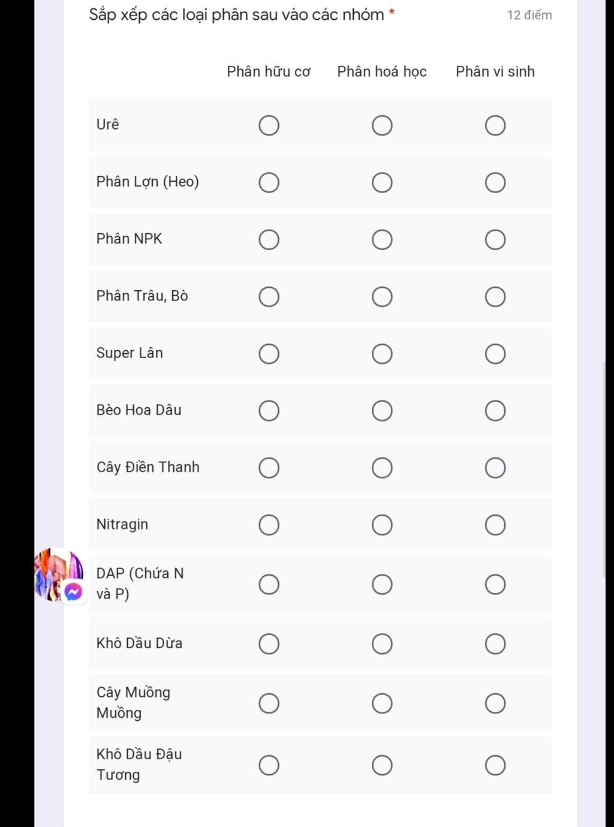Image resolution: width=614 pixels, height=827 pixels.
Task: Choose Phân vi sinh for Bèo Hoa Dâu
Action: [495, 411]
